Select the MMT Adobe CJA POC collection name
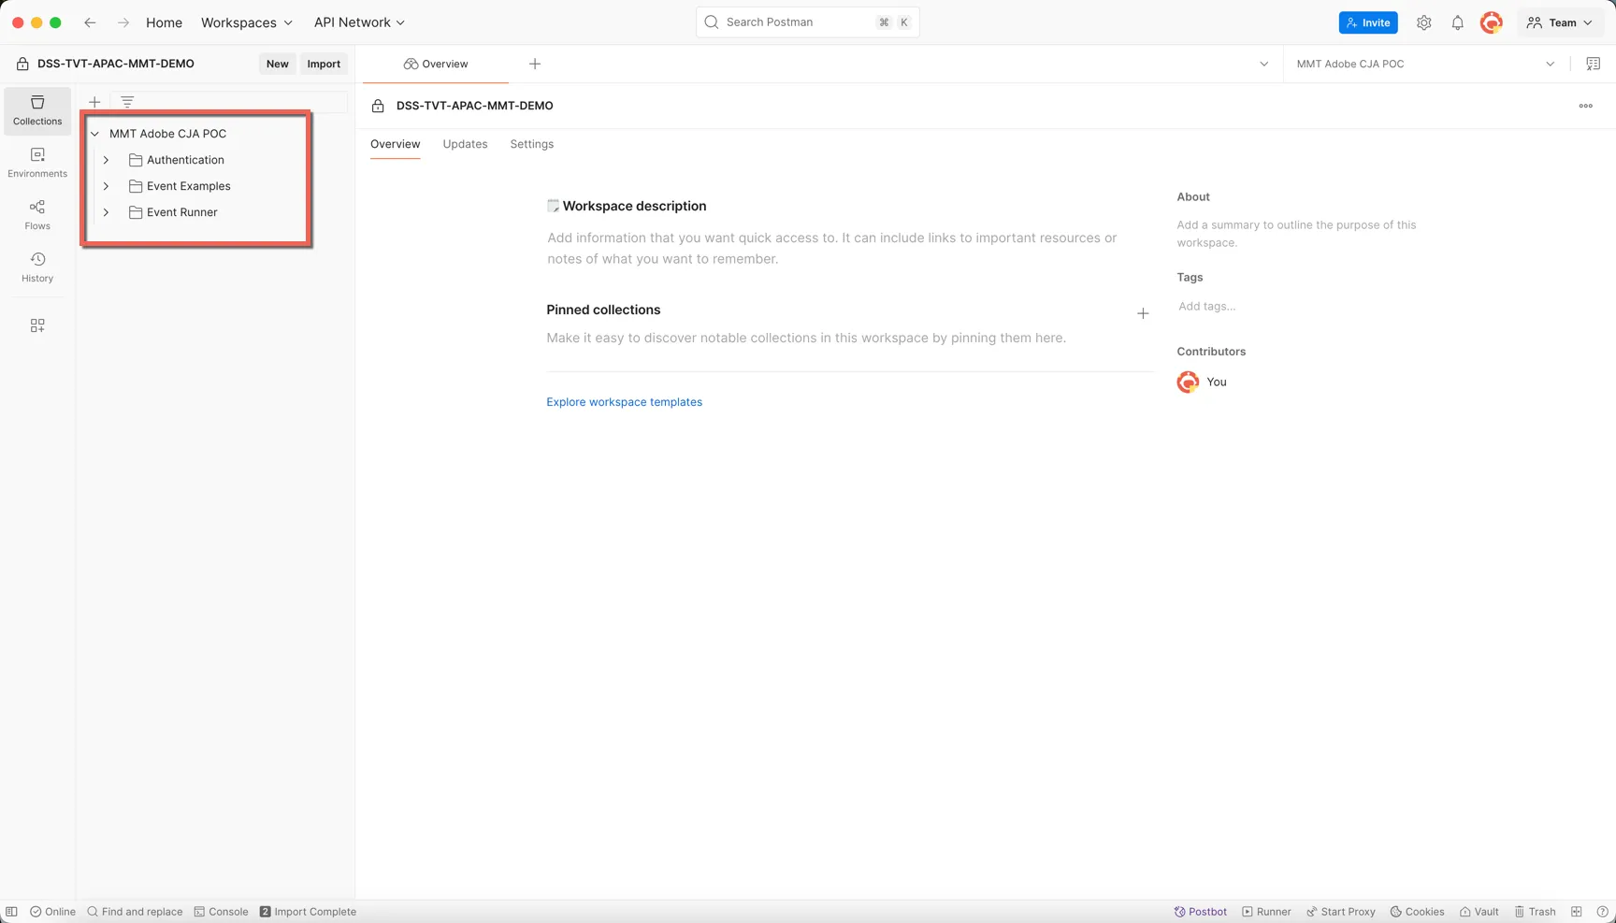Screen dimensions: 1616x923 (x=167, y=134)
